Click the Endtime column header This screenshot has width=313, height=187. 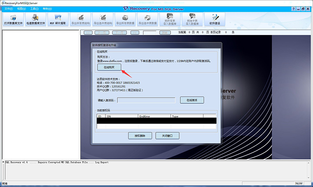click(154, 116)
